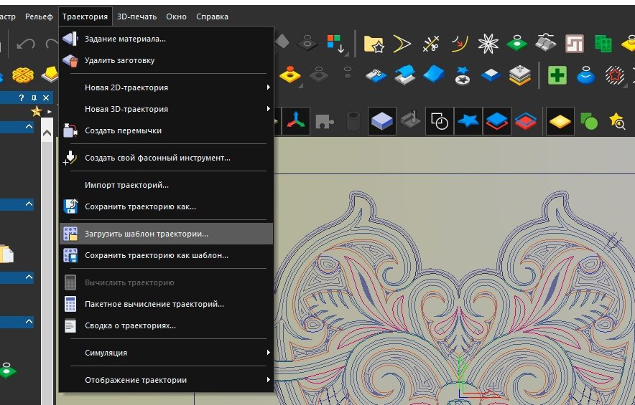Viewport: 635px width, 405px height.
Task: Toggle the yellow flat relief view icon
Action: point(560,122)
